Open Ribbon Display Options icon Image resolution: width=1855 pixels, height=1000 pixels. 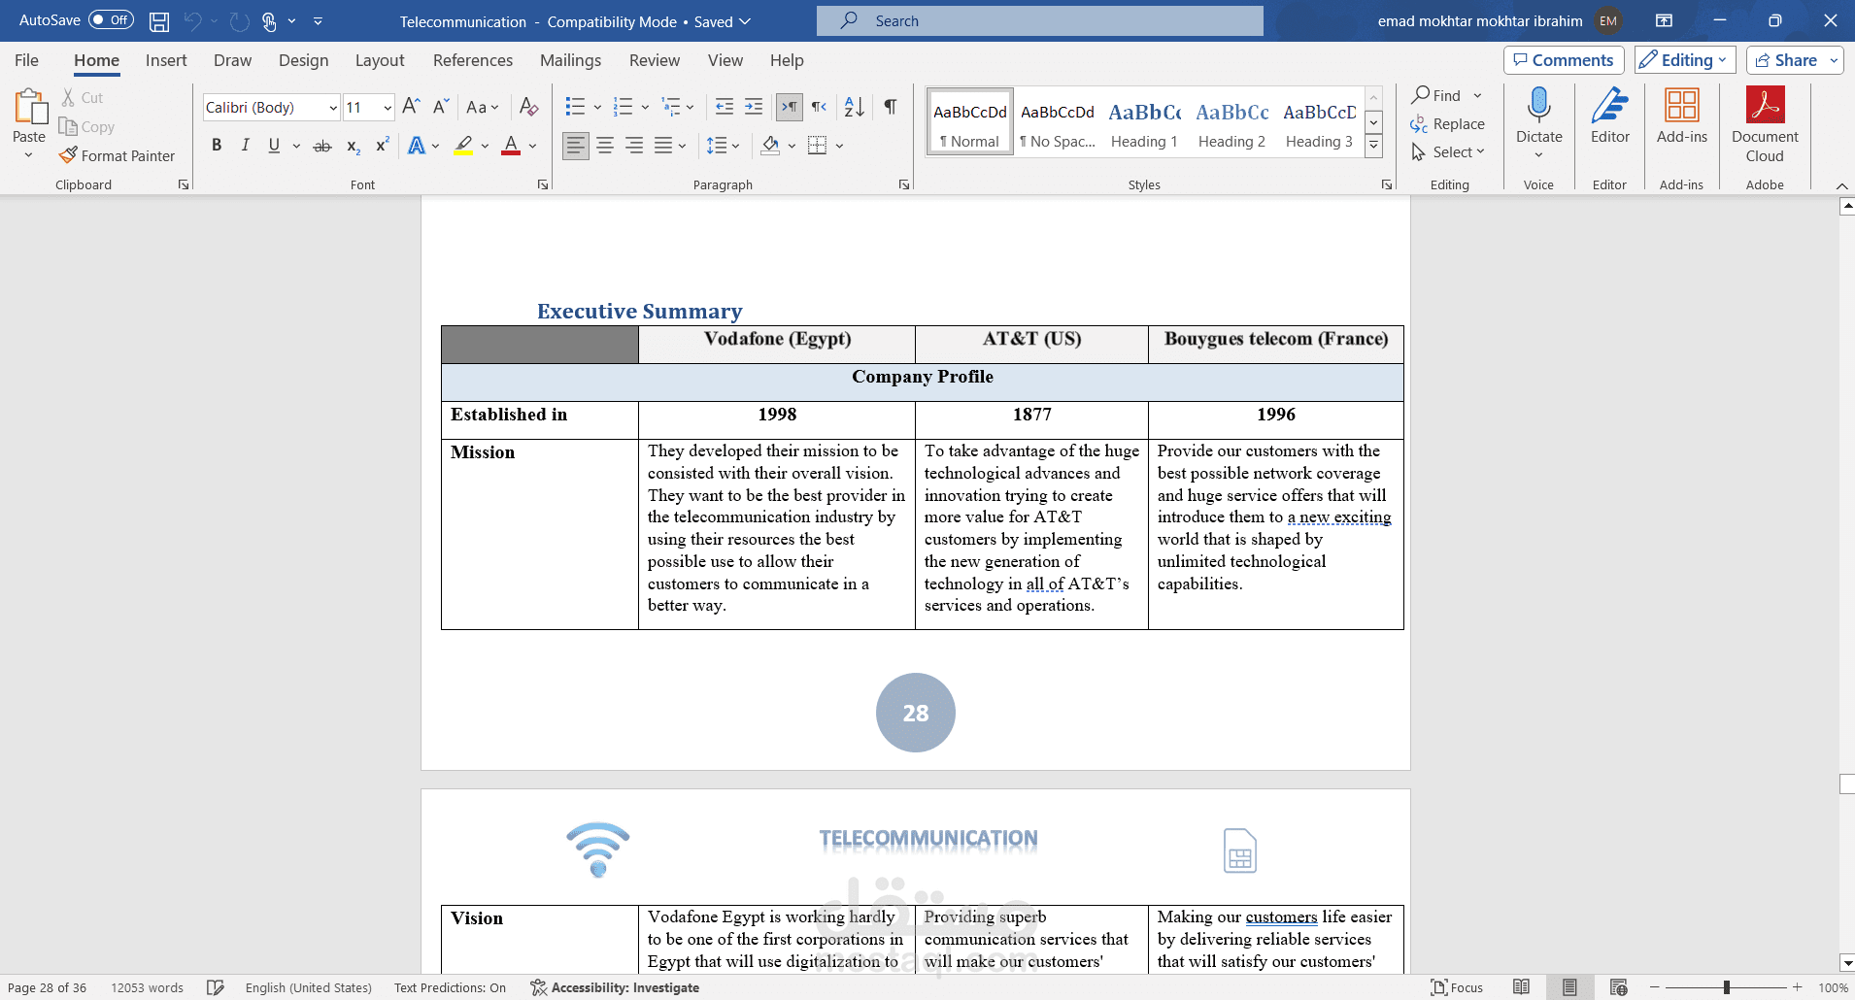click(x=1664, y=20)
